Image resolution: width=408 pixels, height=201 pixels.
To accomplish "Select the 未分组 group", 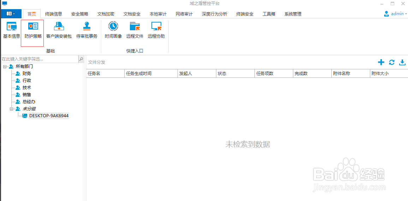I will 29,109.
